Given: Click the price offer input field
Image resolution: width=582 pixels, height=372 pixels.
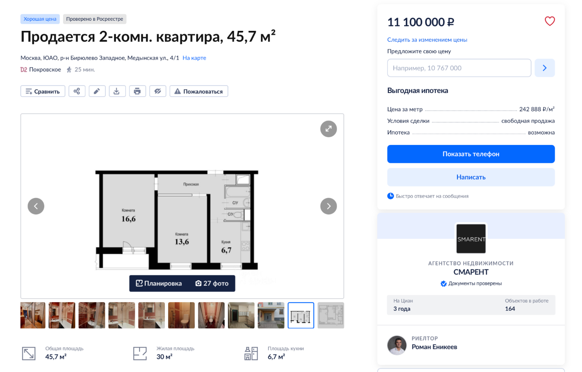Looking at the screenshot, I should [x=459, y=68].
